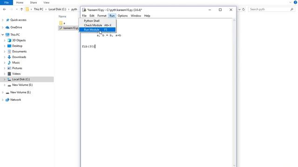Image resolution: width=298 pixels, height=167 pixels.
Task: Open Pictures in navigation pane
Action: pyautogui.click(x=17, y=68)
